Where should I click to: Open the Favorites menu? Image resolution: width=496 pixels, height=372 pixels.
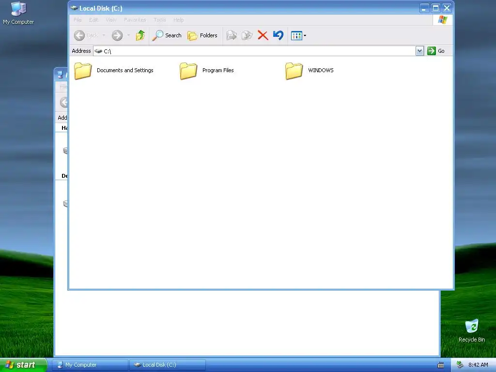click(x=135, y=20)
